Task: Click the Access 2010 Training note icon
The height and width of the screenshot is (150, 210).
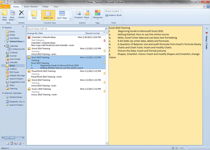Action: pos(29,89)
